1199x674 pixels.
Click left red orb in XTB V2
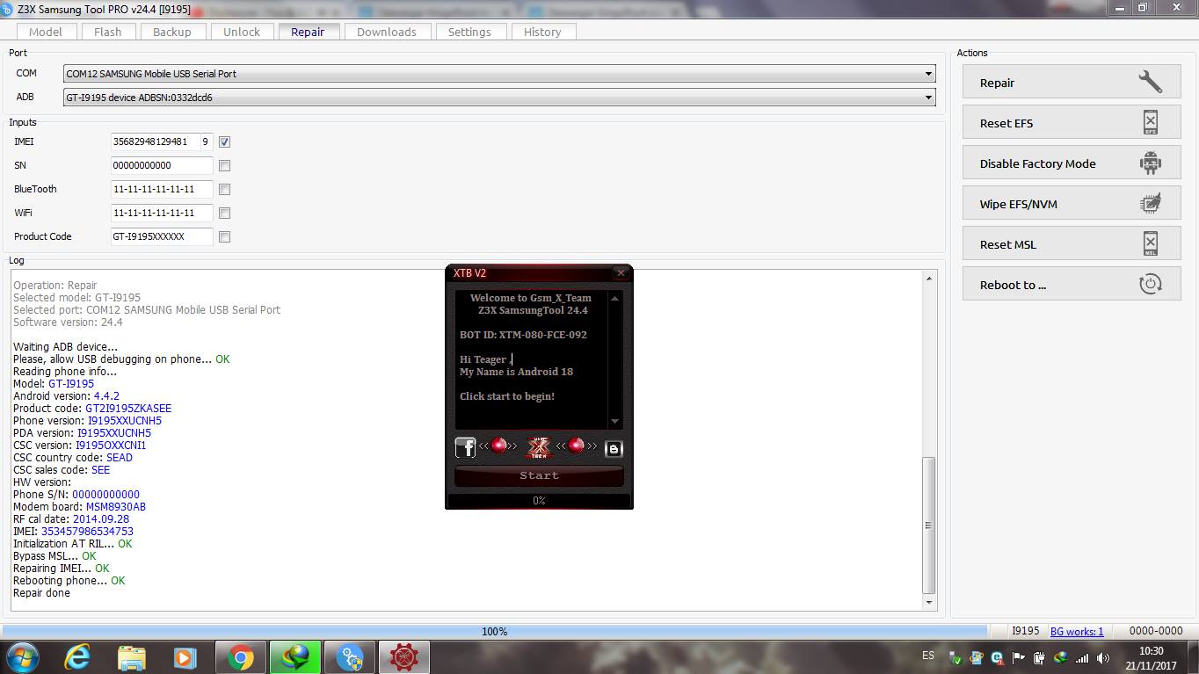coord(498,446)
